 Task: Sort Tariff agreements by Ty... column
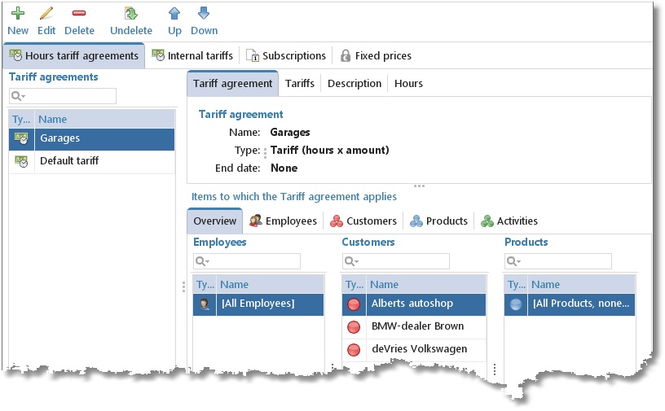(22, 120)
